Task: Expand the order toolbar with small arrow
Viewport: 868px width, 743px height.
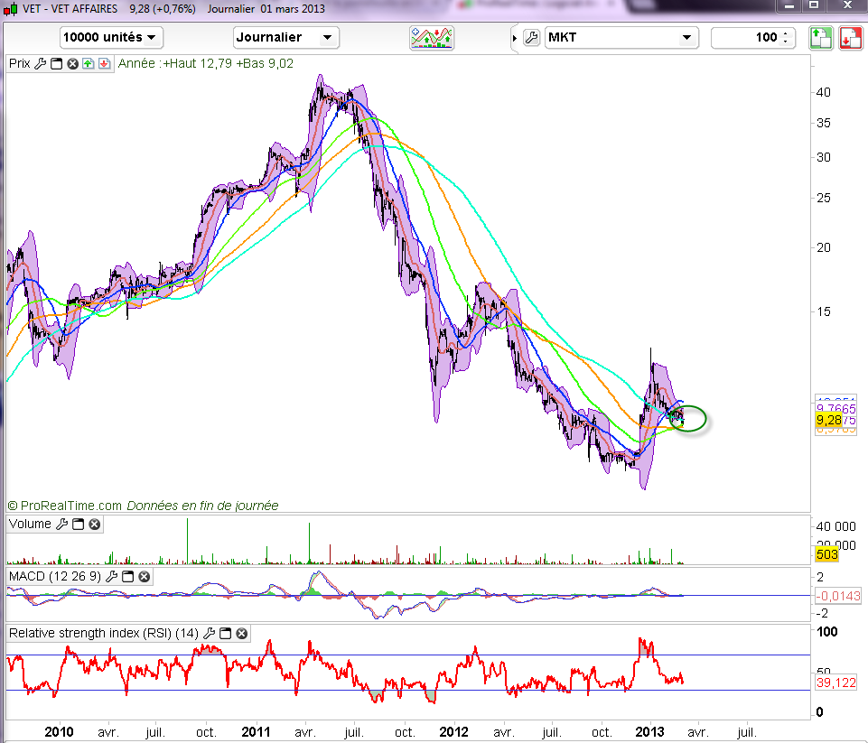Action: 515,38
